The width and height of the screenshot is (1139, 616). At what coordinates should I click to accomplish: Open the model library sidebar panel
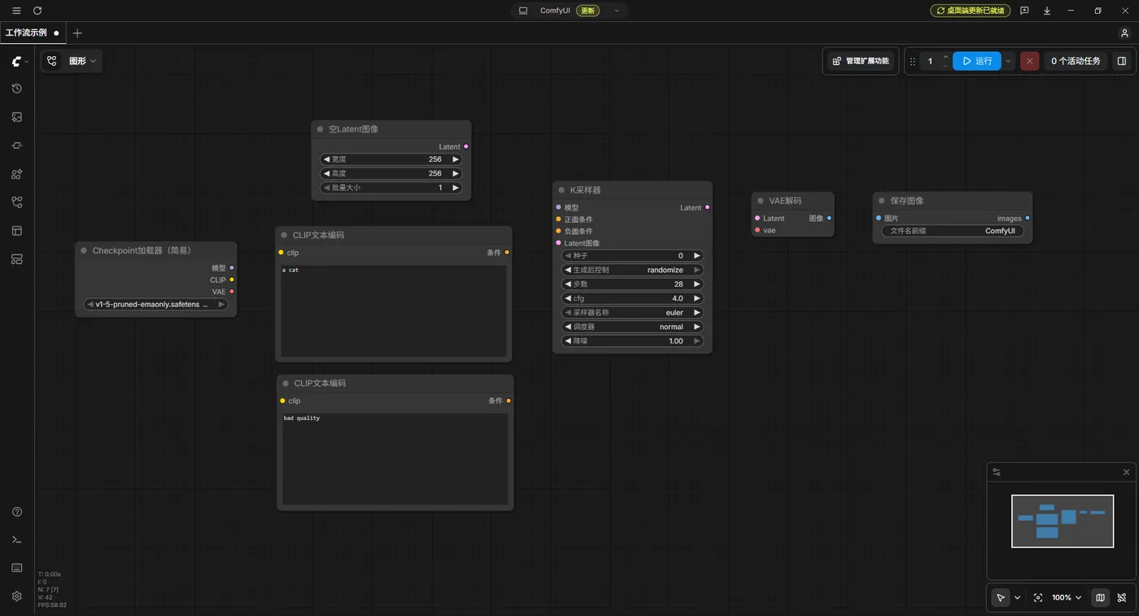pyautogui.click(x=17, y=174)
